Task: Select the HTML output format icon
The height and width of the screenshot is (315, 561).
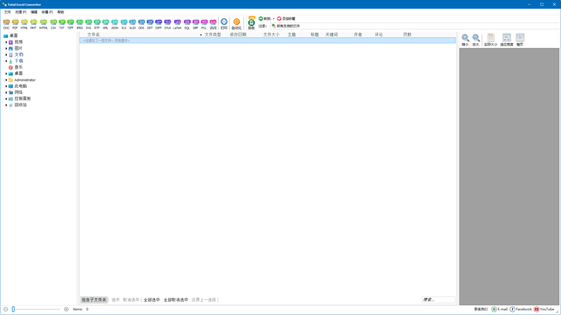Action: (x=24, y=24)
